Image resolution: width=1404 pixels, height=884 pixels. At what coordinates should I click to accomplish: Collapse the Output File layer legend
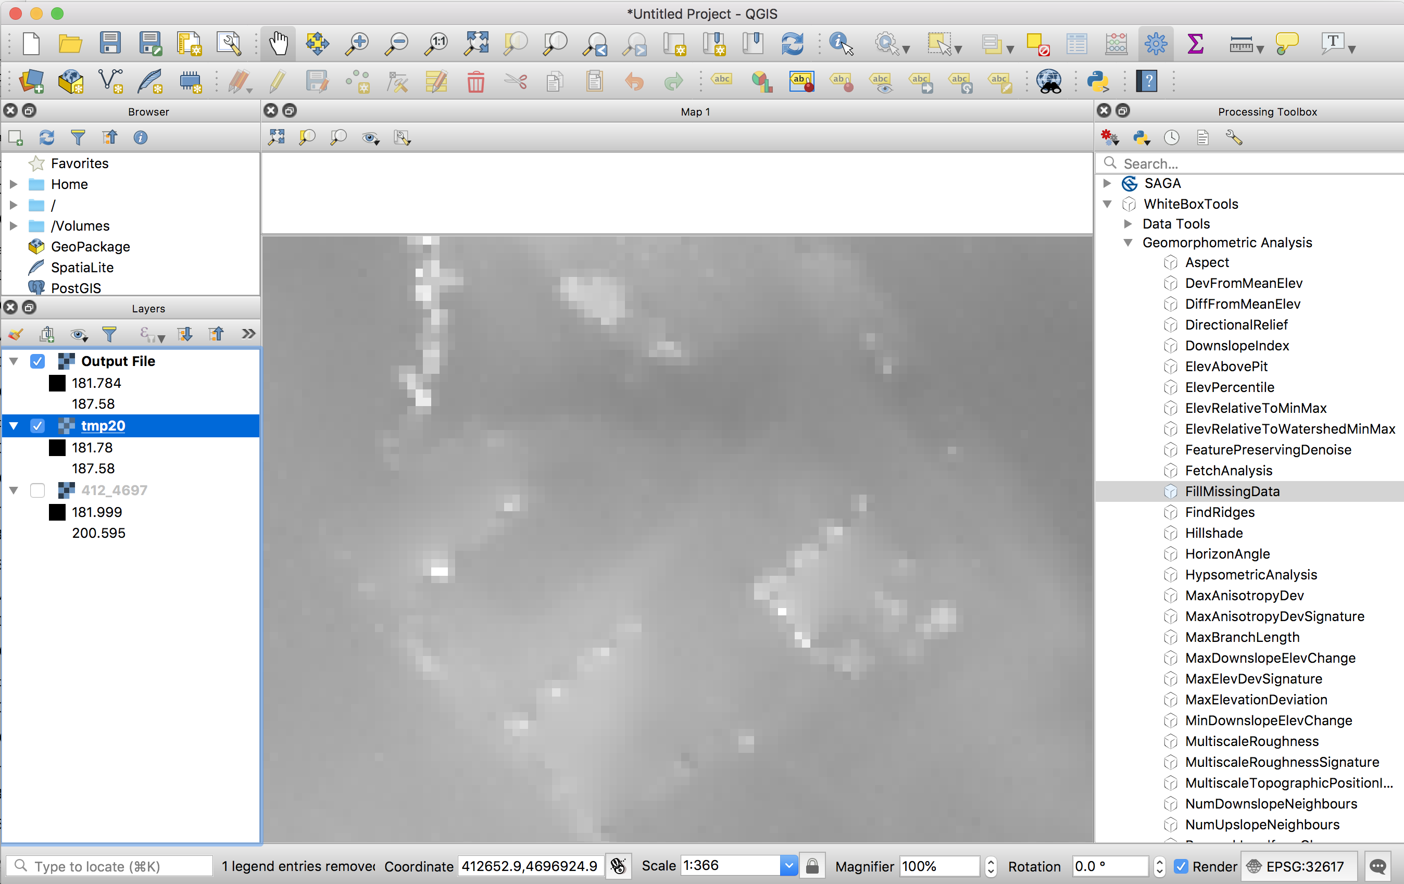pos(14,361)
